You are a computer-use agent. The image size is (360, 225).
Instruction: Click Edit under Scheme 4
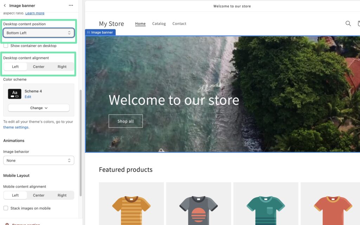point(28,97)
